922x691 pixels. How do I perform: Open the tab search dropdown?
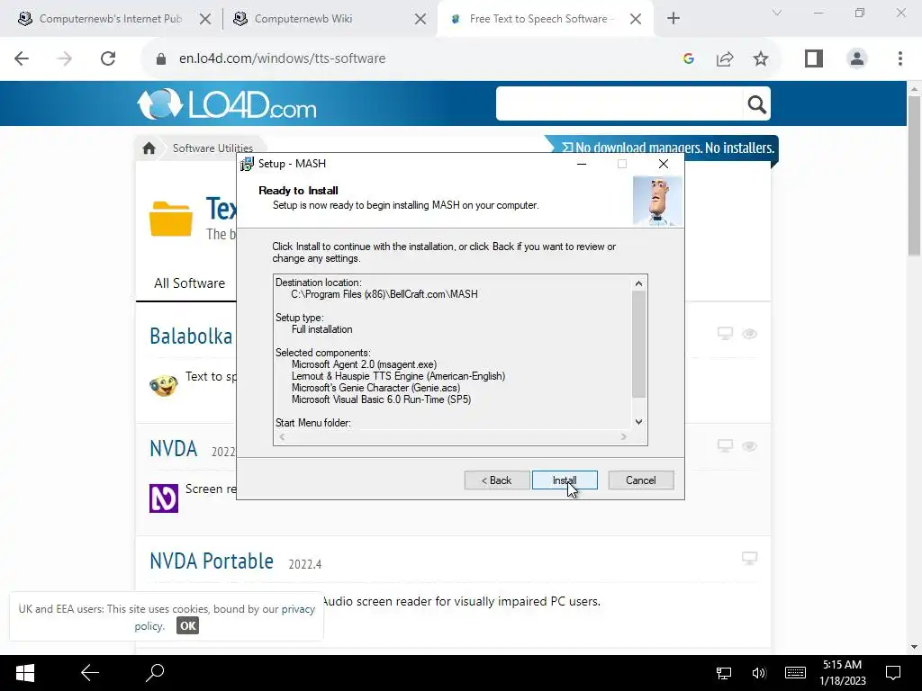pos(777,13)
